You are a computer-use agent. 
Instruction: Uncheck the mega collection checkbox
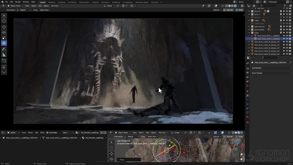[x=281, y=20]
